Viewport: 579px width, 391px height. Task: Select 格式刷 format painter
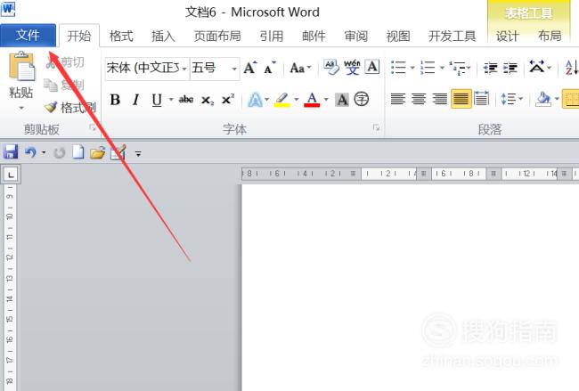point(70,108)
